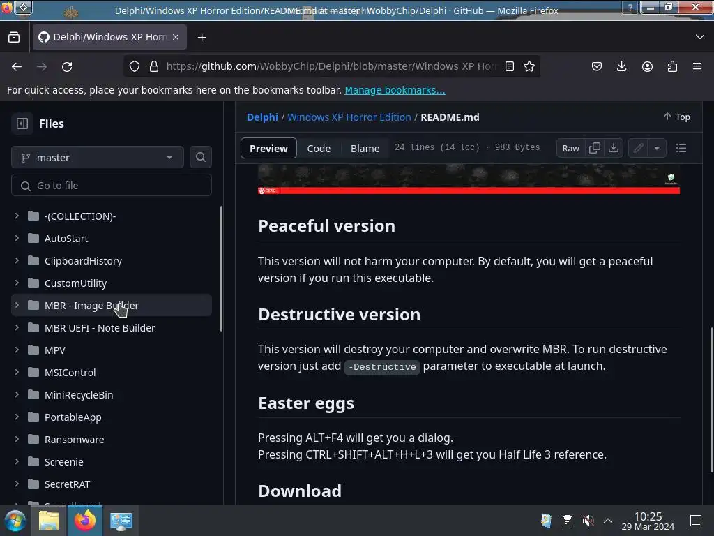714x536 pixels.
Task: Open more edit options dropdown
Action: click(x=657, y=148)
